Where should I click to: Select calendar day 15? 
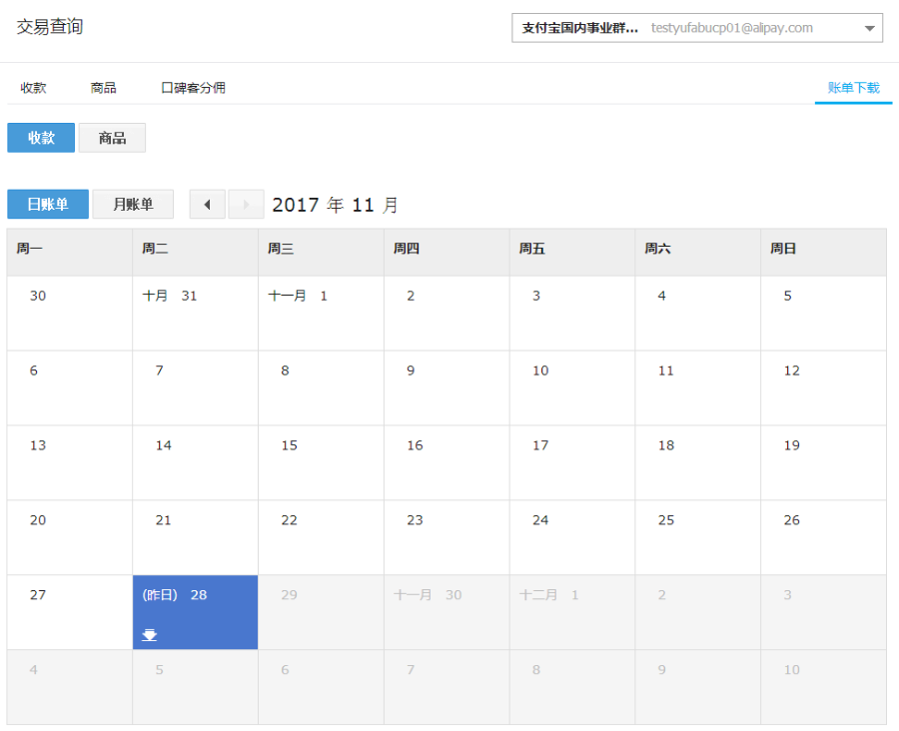(x=321, y=462)
